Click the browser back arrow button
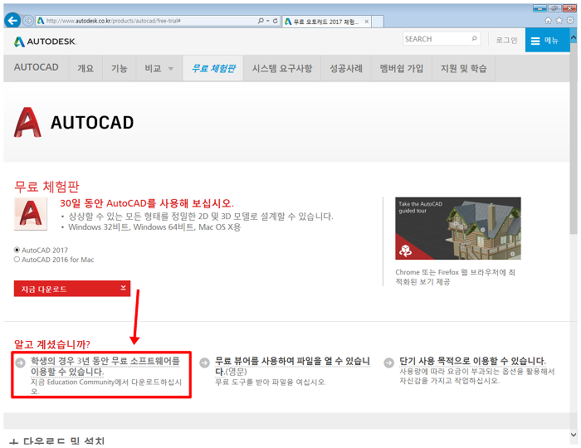This screenshot has height=448, width=581. (12, 21)
